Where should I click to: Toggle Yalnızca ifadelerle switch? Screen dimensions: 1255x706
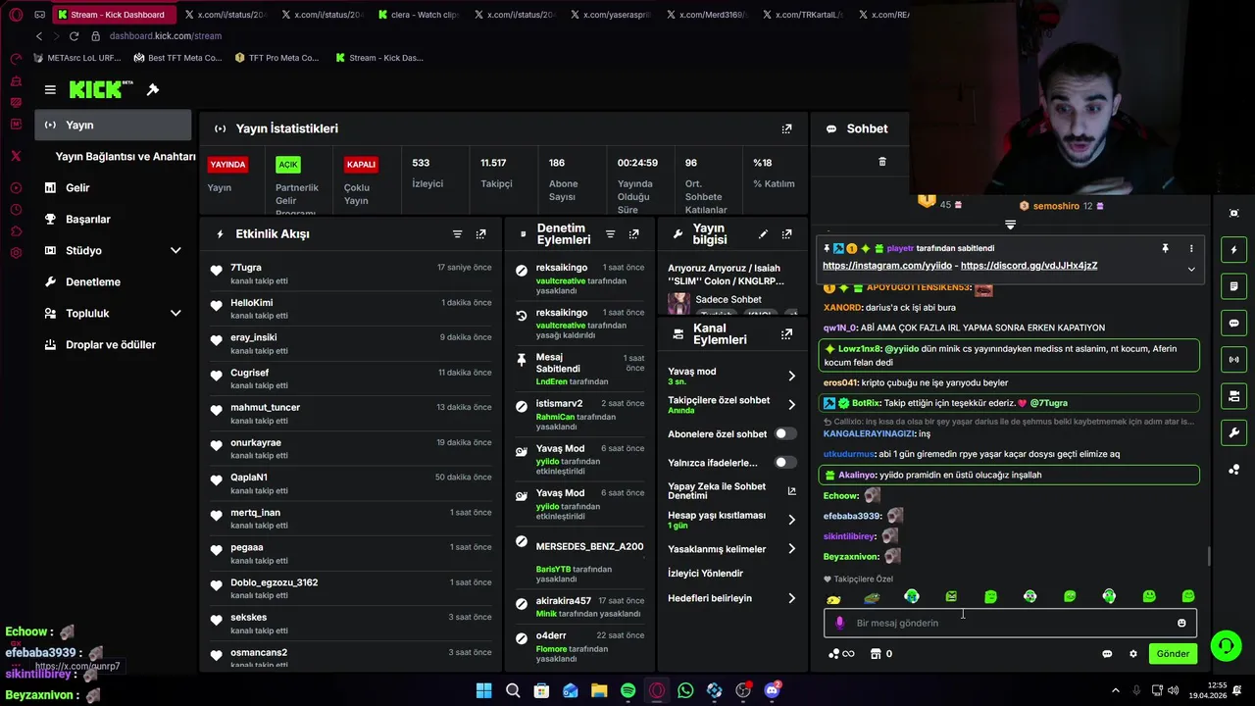(784, 463)
